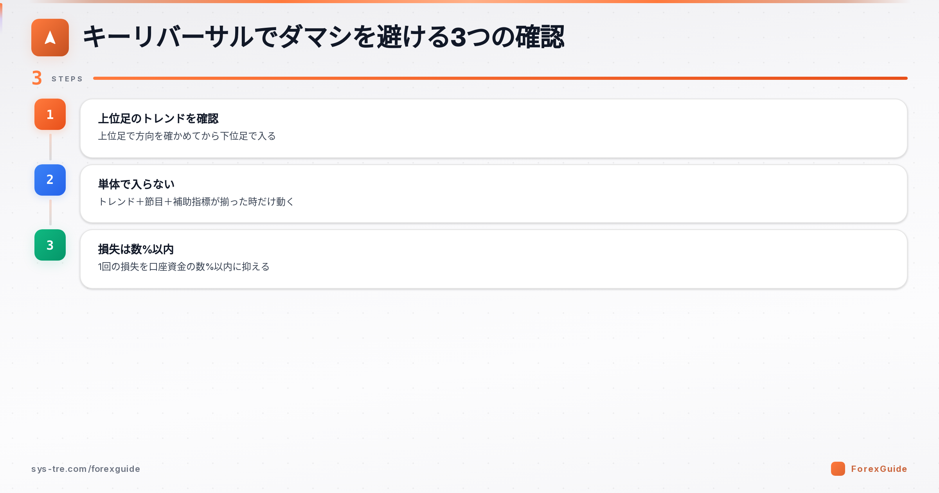Click the large orange 3 numeral
The image size is (939, 493).
point(37,78)
